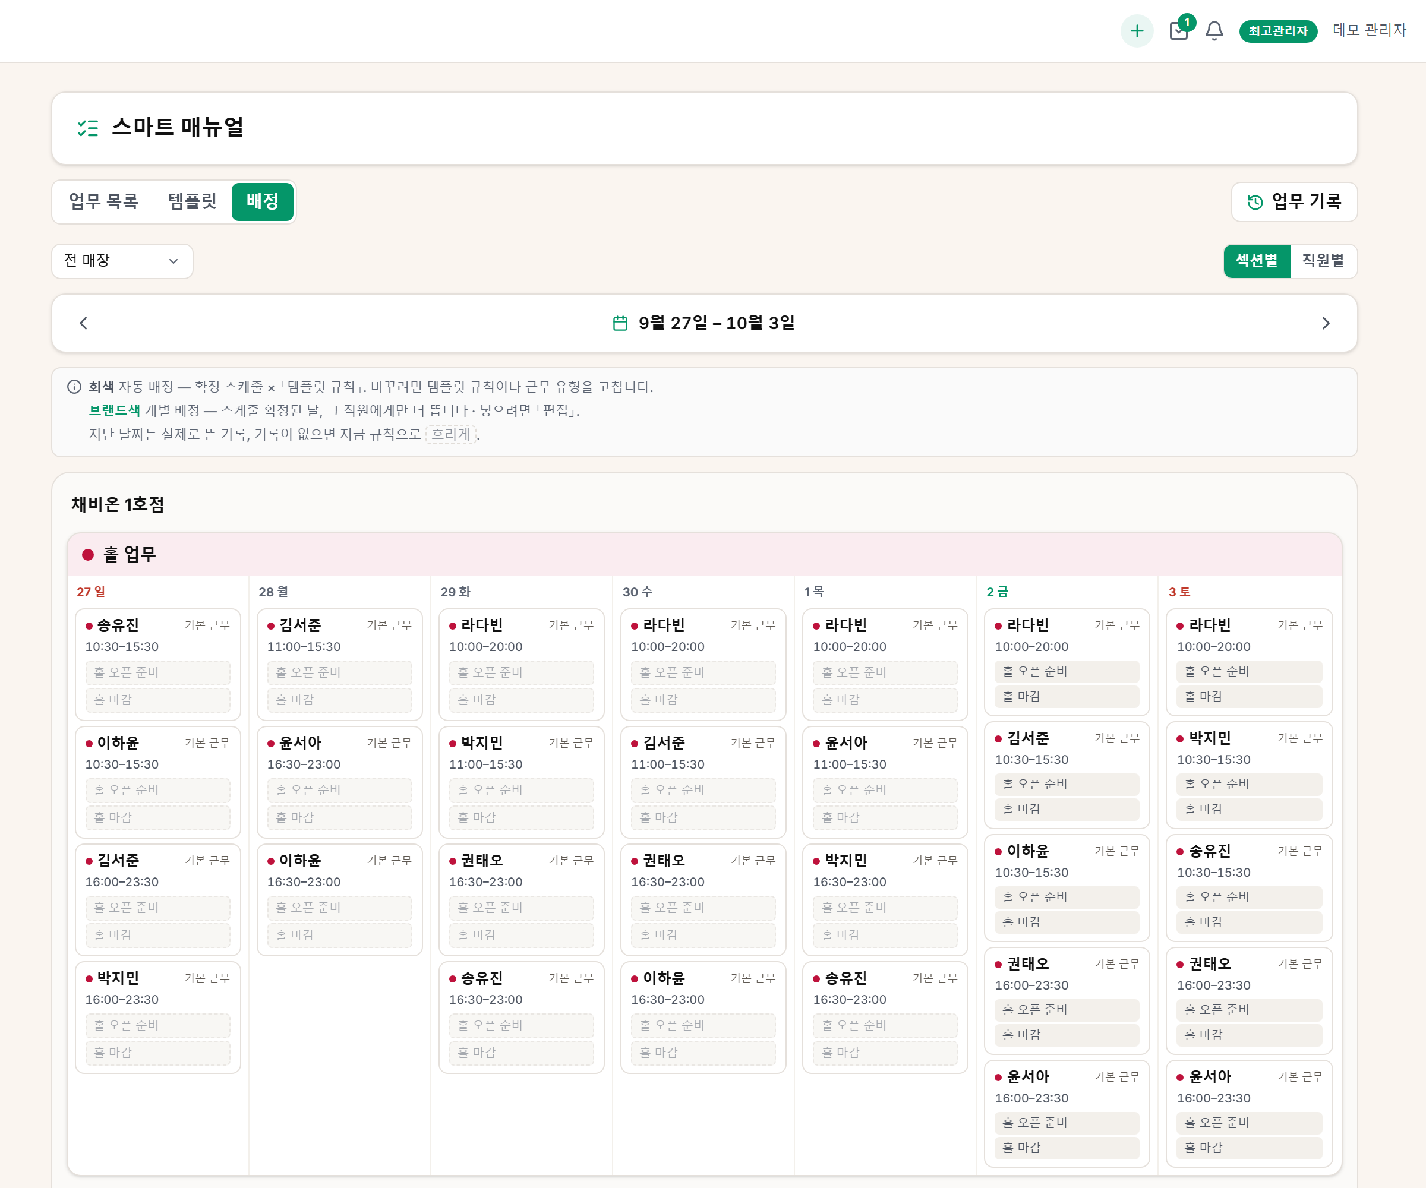Open 송유진 card on 27 일
1426x1188 pixels.
pyautogui.click(x=157, y=664)
